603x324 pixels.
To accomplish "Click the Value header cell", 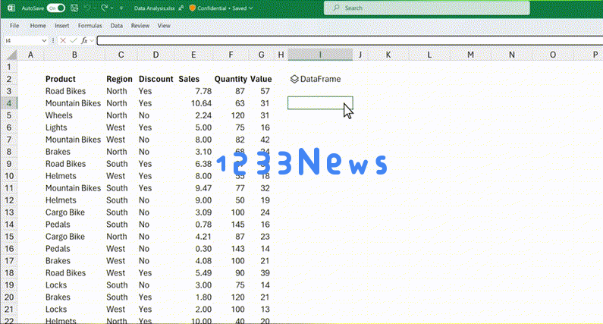I will tap(261, 79).
